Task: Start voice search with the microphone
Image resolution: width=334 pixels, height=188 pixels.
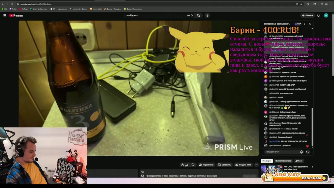Action: 207,15
